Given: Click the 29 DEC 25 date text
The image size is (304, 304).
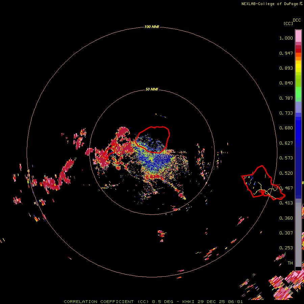Looking at the screenshot, I should point(211,302).
